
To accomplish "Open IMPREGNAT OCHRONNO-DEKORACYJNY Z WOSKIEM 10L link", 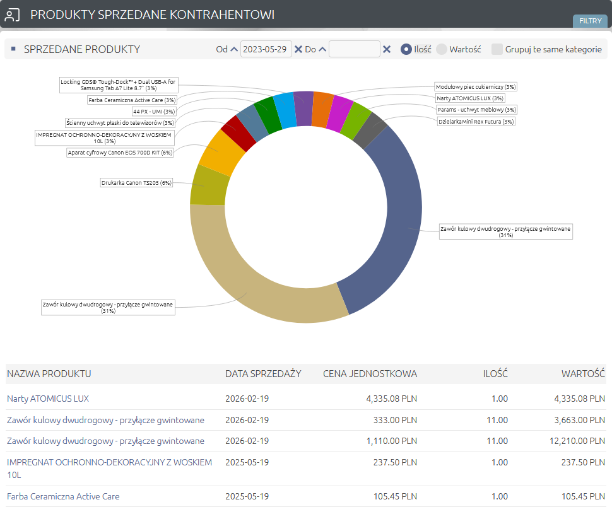I will tap(110, 469).
